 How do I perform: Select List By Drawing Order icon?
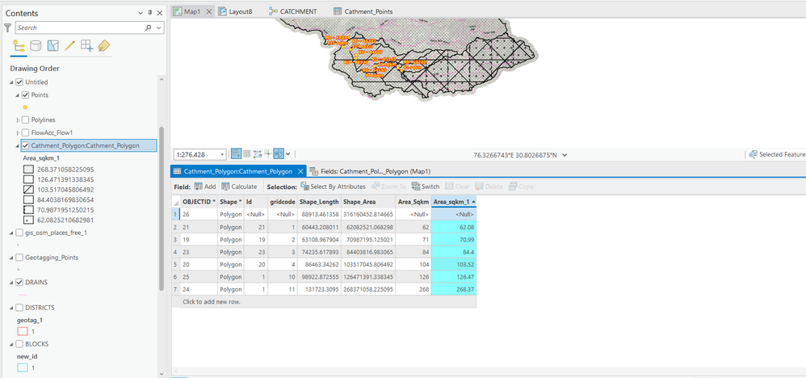tap(18, 46)
